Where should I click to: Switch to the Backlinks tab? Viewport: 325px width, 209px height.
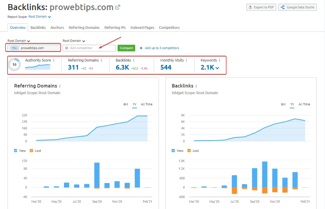click(38, 27)
